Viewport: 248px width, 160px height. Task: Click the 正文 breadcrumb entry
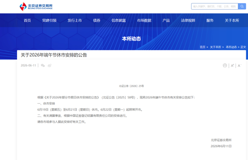click(243, 47)
